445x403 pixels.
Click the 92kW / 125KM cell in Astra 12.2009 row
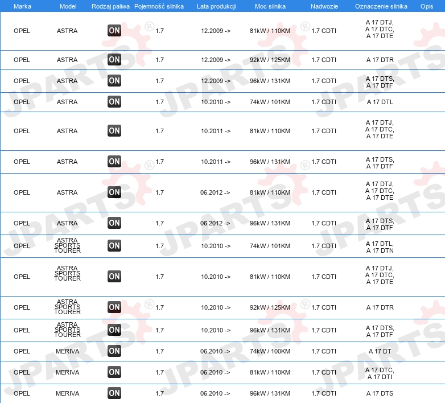pos(270,60)
